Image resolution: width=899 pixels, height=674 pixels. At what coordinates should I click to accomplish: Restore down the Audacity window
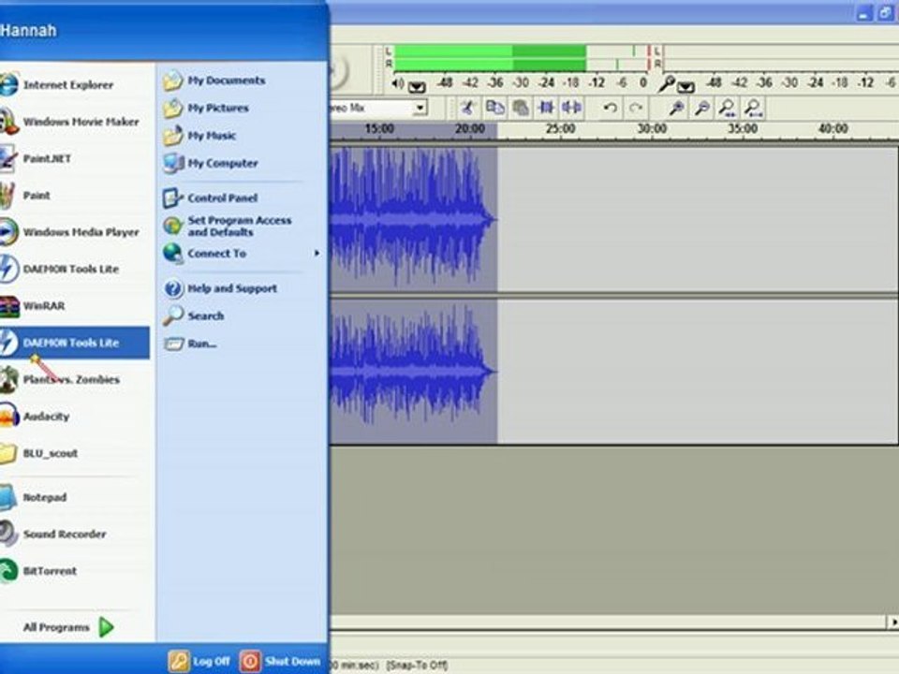(x=887, y=12)
